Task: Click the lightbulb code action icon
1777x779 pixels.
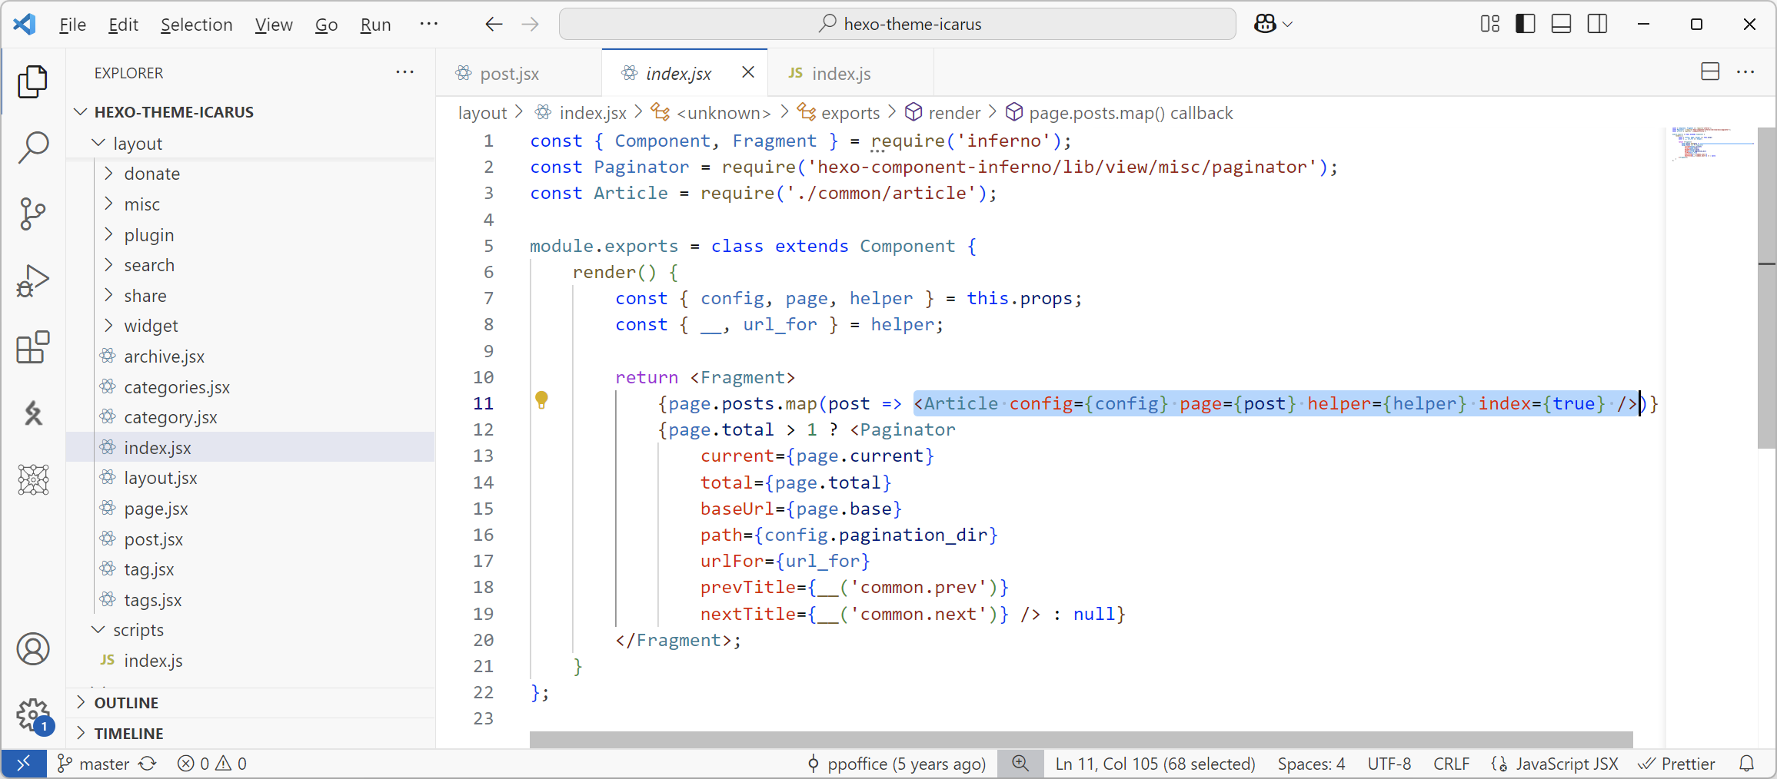Action: (541, 399)
